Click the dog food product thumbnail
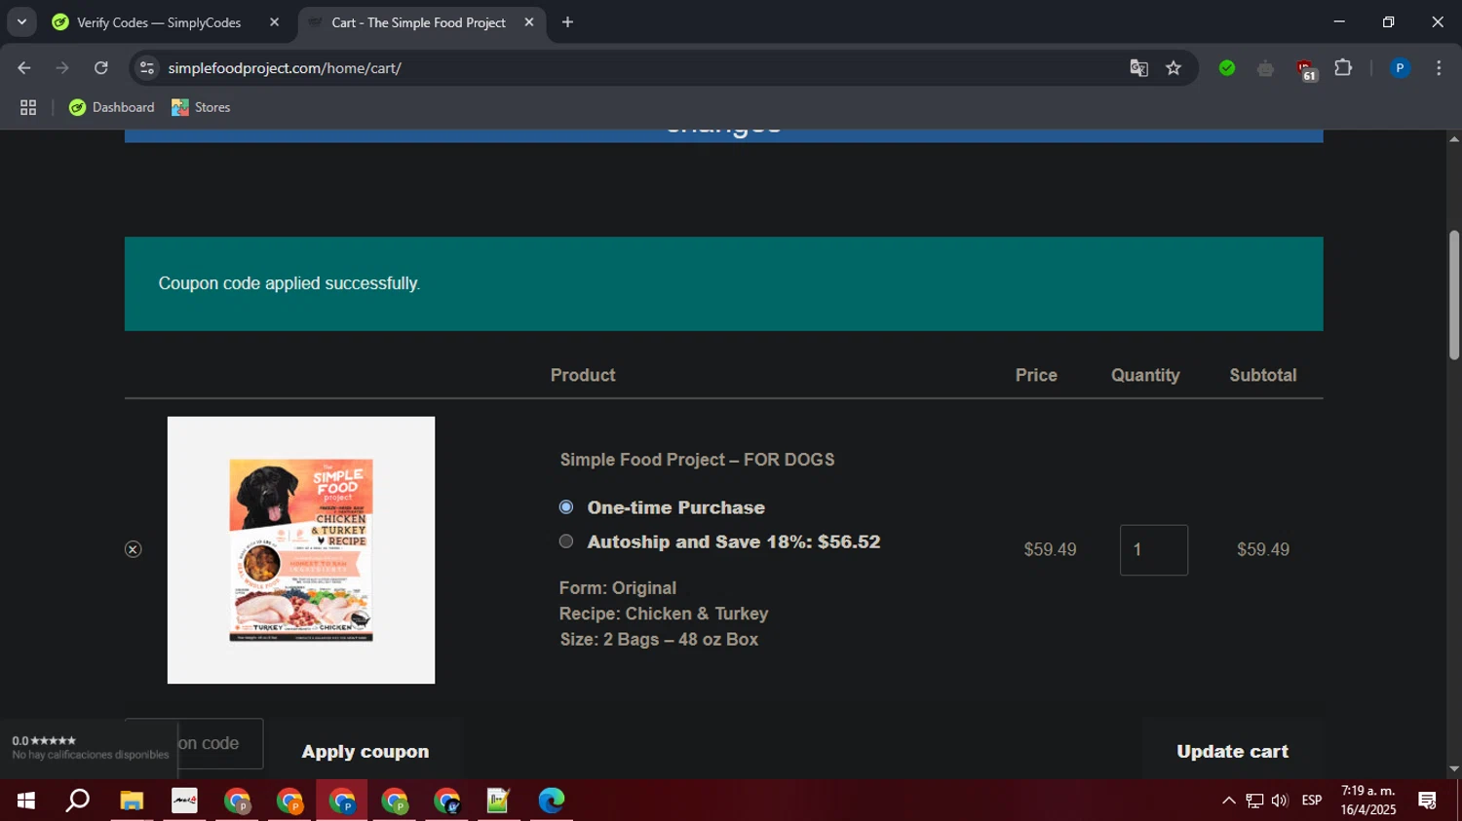1462x821 pixels. (301, 550)
